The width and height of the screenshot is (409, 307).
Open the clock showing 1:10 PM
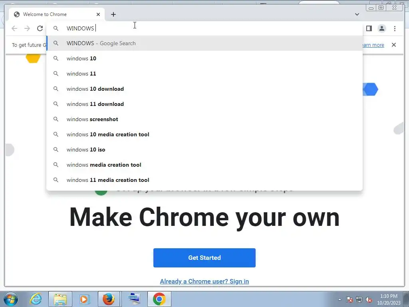pyautogui.click(x=389, y=299)
